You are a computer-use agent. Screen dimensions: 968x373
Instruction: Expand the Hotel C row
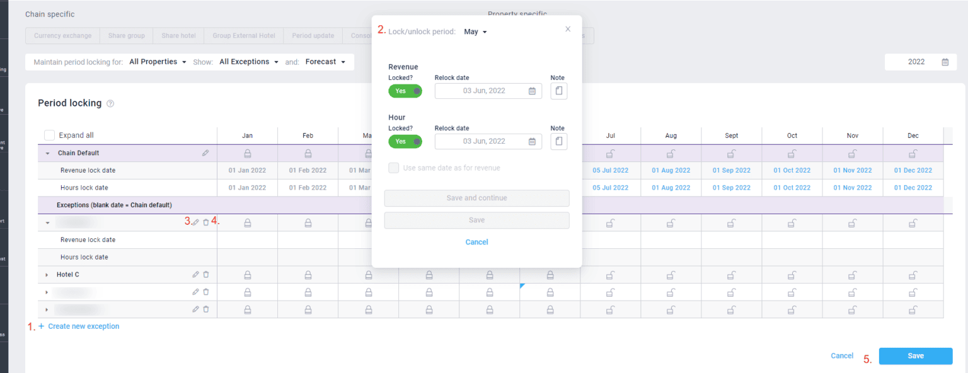(x=47, y=275)
